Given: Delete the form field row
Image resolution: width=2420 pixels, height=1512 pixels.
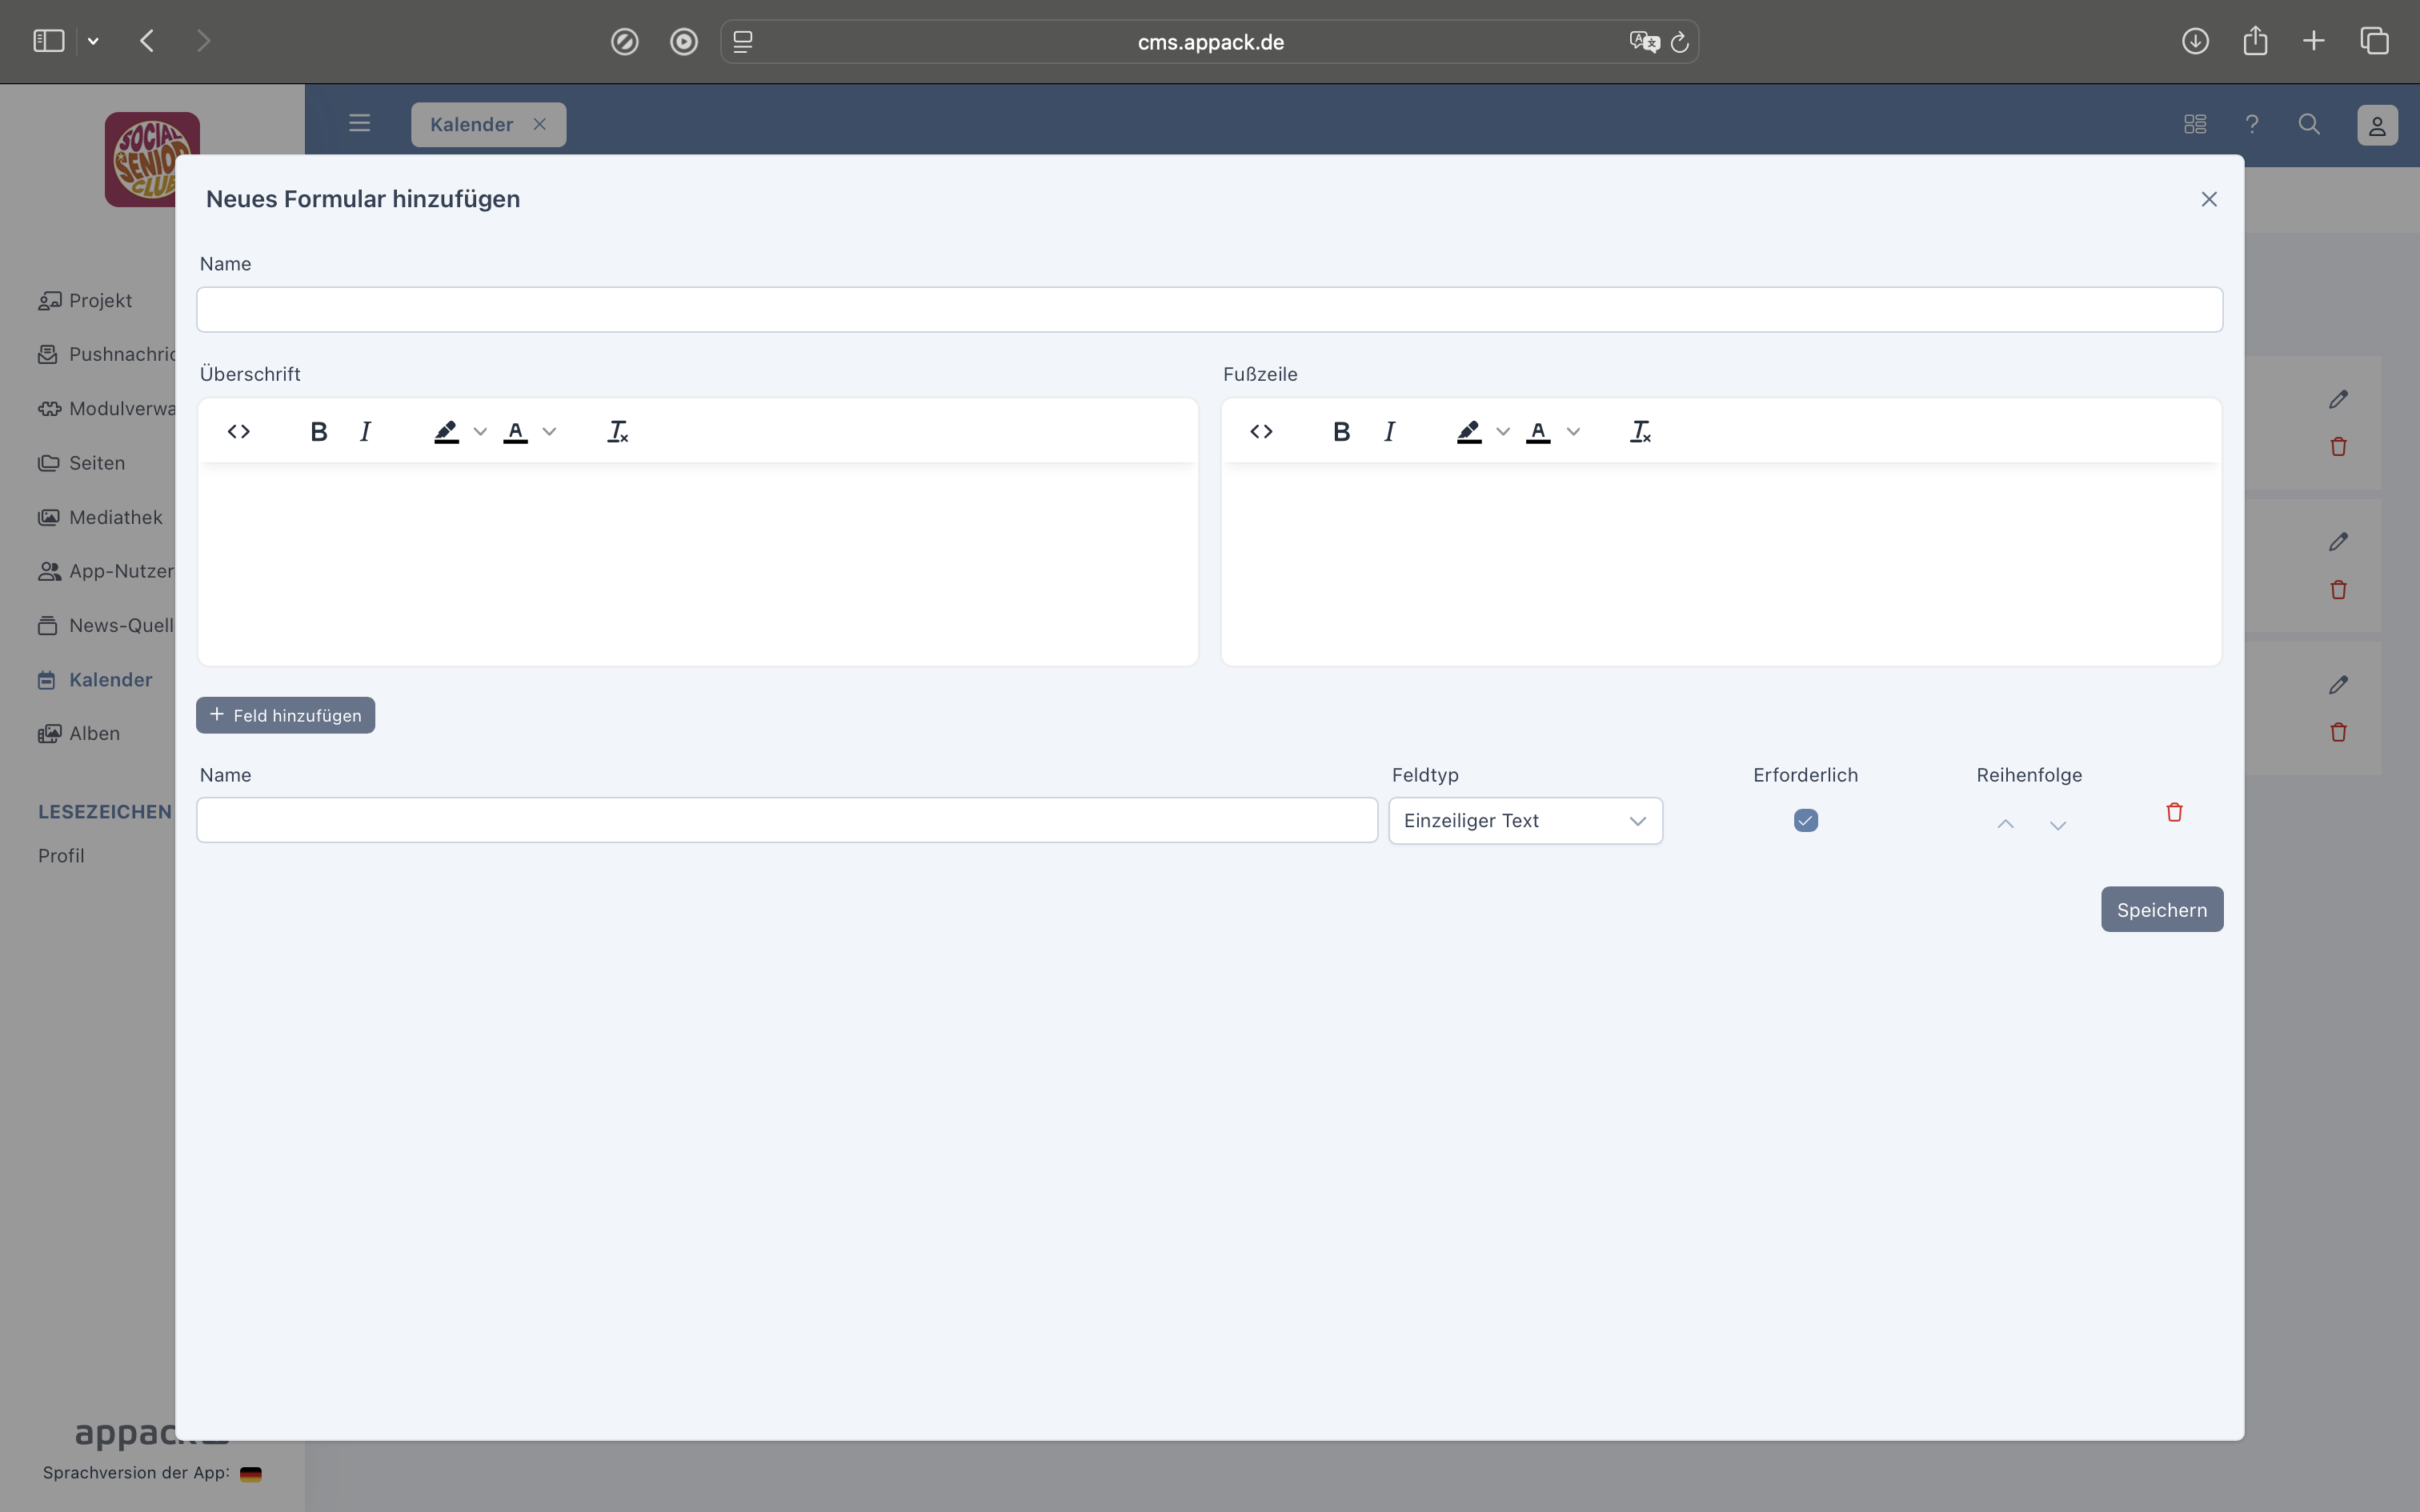Looking at the screenshot, I should coord(2174,812).
